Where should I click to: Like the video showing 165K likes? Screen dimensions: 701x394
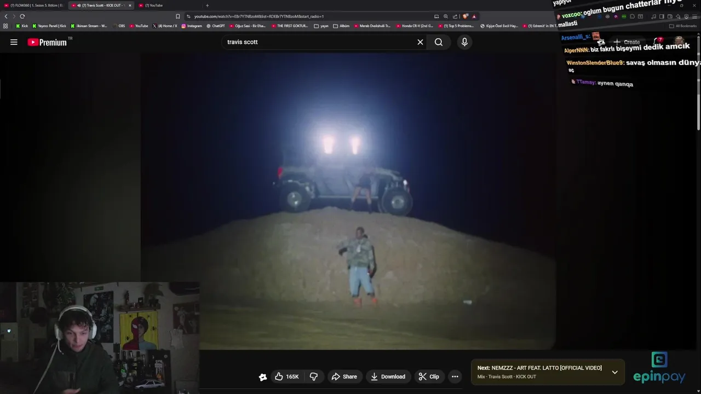287,376
